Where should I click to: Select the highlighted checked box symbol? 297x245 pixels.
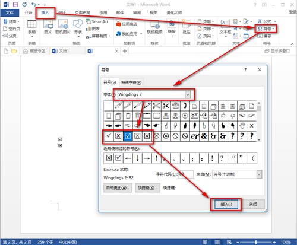[128, 136]
